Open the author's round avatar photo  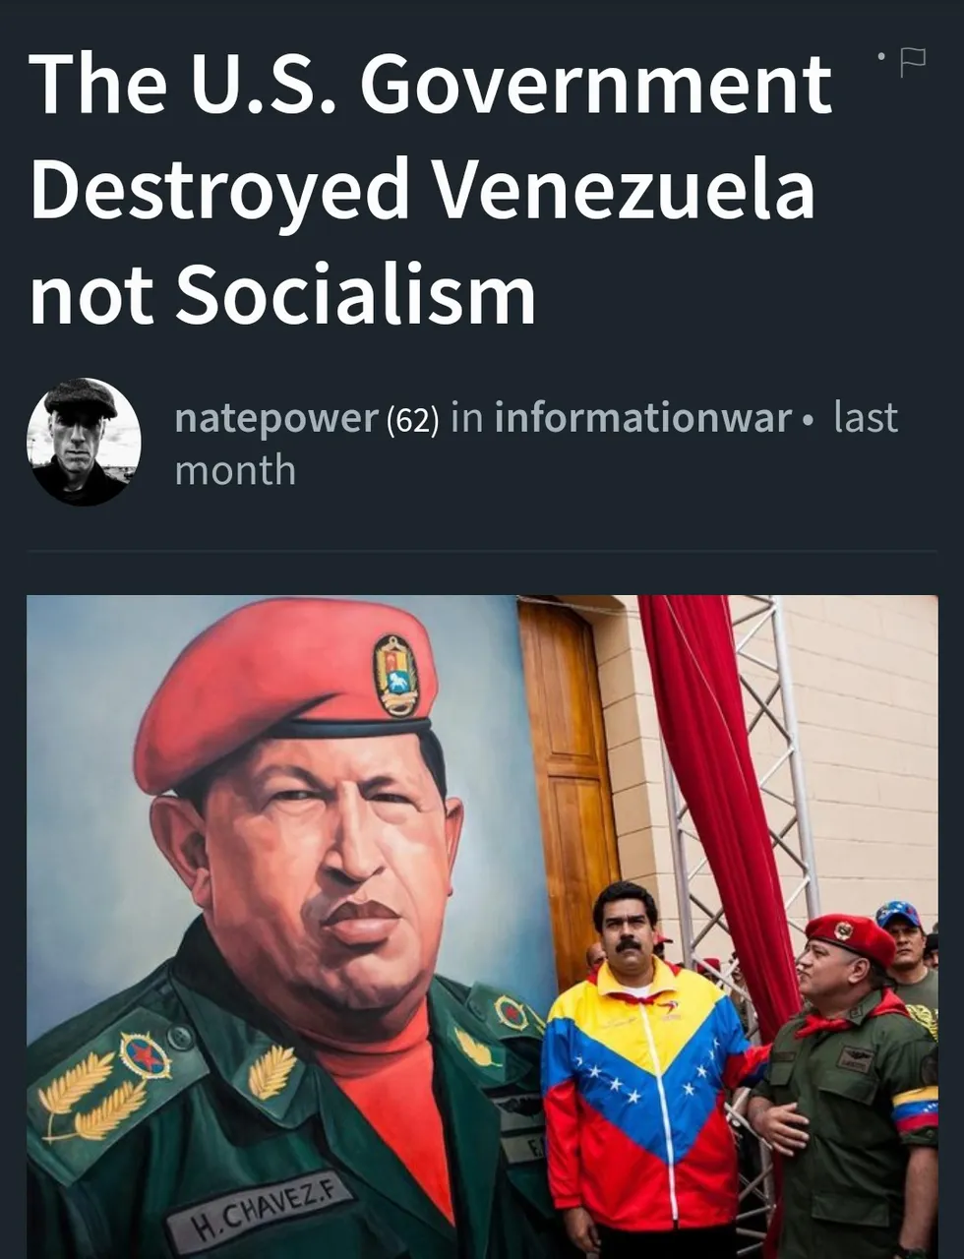coord(84,442)
